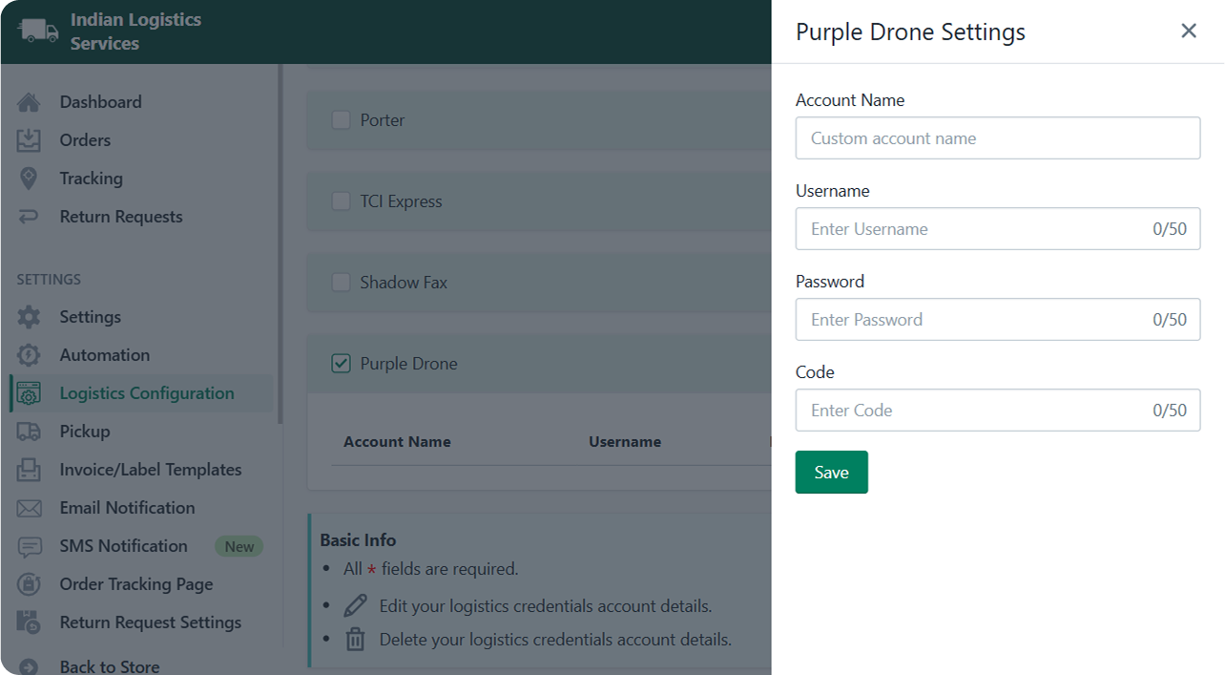The width and height of the screenshot is (1225, 675).
Task: Click the Orders download-box icon
Action: click(29, 140)
